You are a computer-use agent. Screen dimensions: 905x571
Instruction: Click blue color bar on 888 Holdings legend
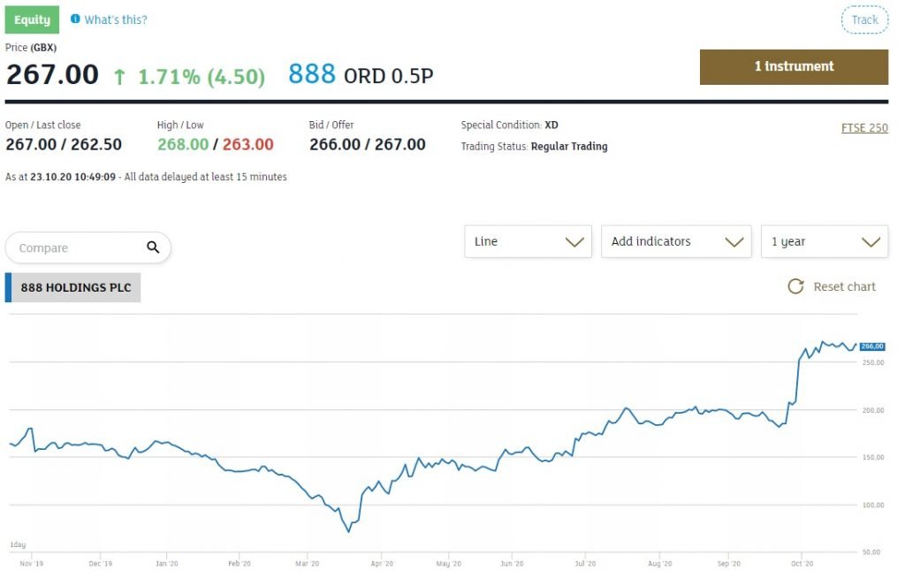point(8,288)
